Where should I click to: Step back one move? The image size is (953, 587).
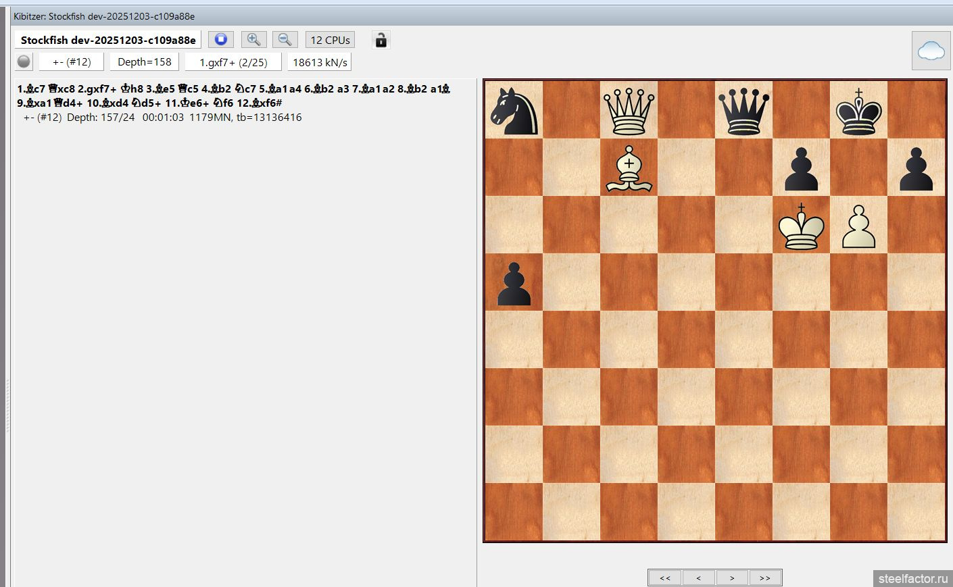[698, 578]
